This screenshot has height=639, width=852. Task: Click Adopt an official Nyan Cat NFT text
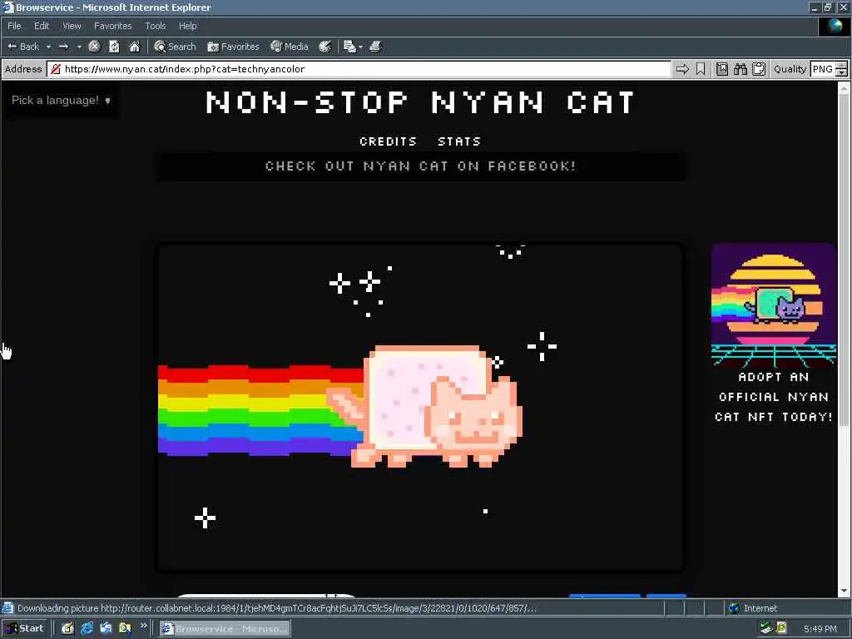click(773, 397)
